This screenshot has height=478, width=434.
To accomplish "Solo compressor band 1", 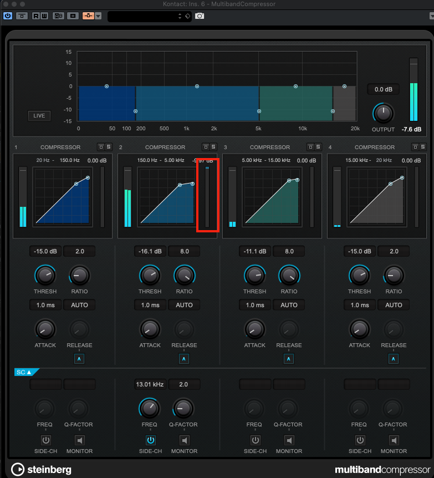I will pyautogui.click(x=109, y=147).
